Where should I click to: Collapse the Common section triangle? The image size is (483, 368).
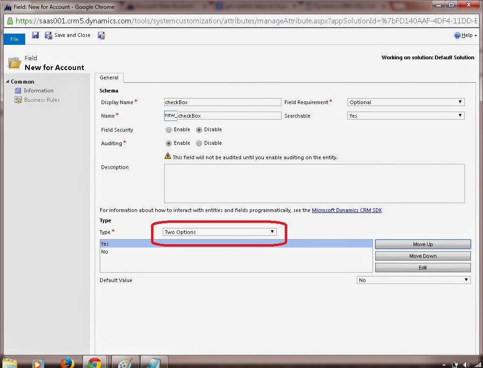coord(7,81)
